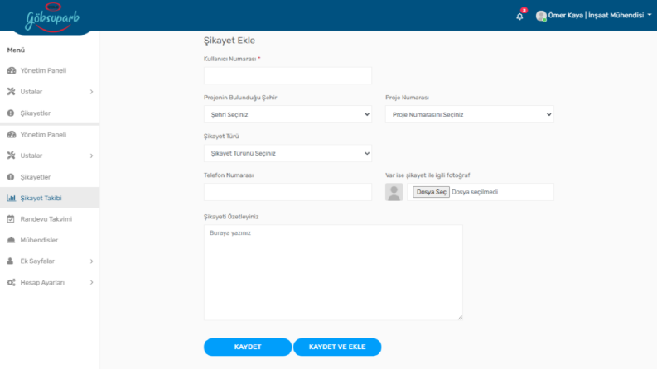The width and height of the screenshot is (657, 369).
Task: Click the Şikayet Ekle heading text
Action: click(x=229, y=41)
